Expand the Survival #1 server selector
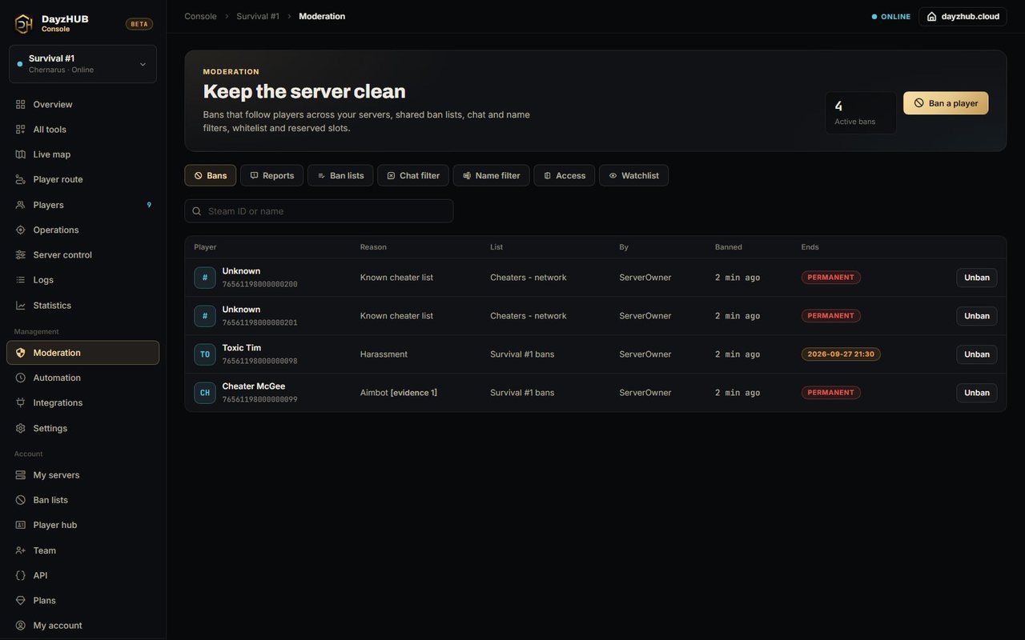The width and height of the screenshot is (1025, 640). (83, 64)
